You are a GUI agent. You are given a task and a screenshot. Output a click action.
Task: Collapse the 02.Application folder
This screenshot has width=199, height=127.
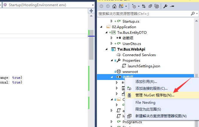[x=101, y=27]
